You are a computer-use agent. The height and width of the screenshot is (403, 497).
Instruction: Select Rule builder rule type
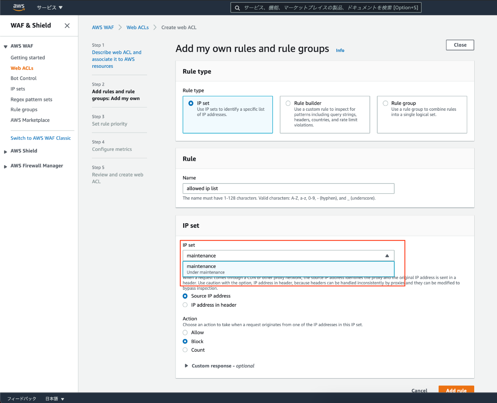[x=325, y=114]
